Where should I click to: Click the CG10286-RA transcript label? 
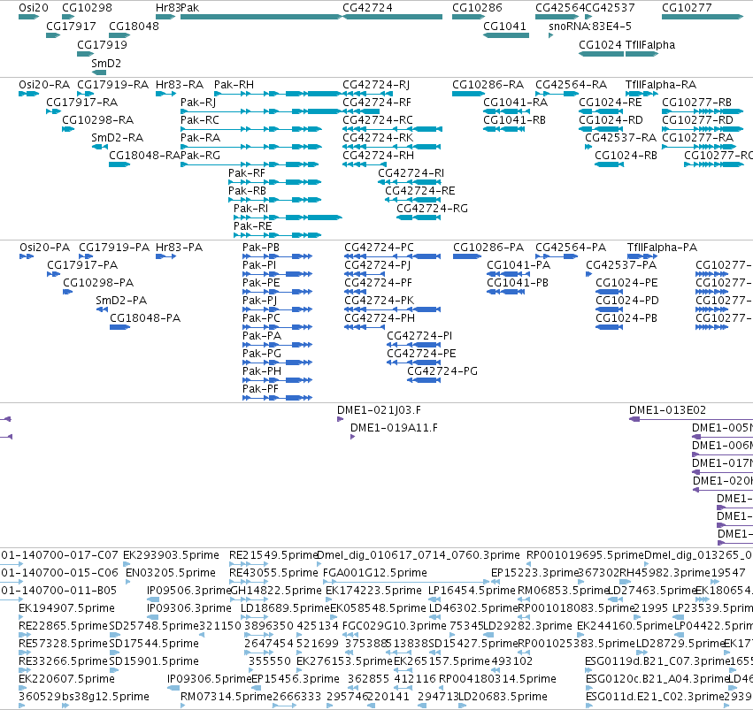pyautogui.click(x=488, y=84)
